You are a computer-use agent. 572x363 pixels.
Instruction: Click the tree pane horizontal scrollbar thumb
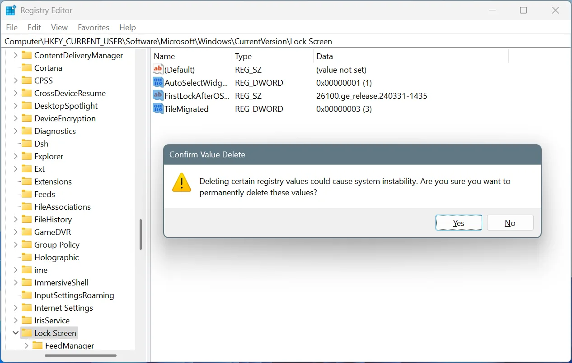pyautogui.click(x=81, y=355)
